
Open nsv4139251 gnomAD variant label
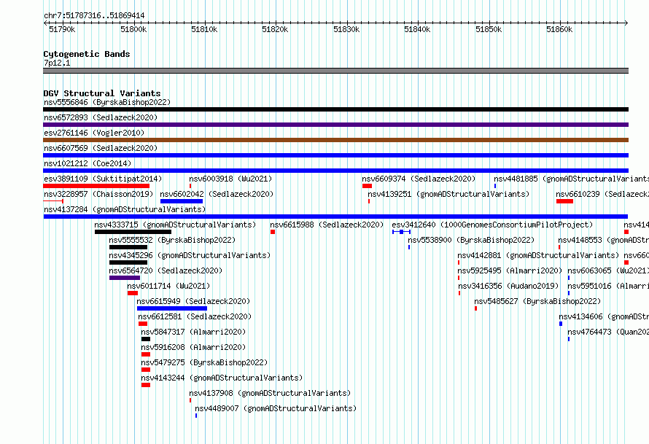pyautogui.click(x=448, y=194)
